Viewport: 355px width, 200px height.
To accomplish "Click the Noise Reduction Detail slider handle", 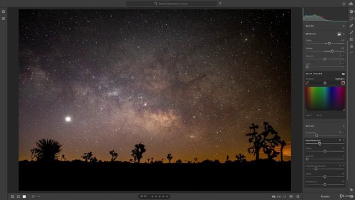I will pyautogui.click(x=325, y=151).
